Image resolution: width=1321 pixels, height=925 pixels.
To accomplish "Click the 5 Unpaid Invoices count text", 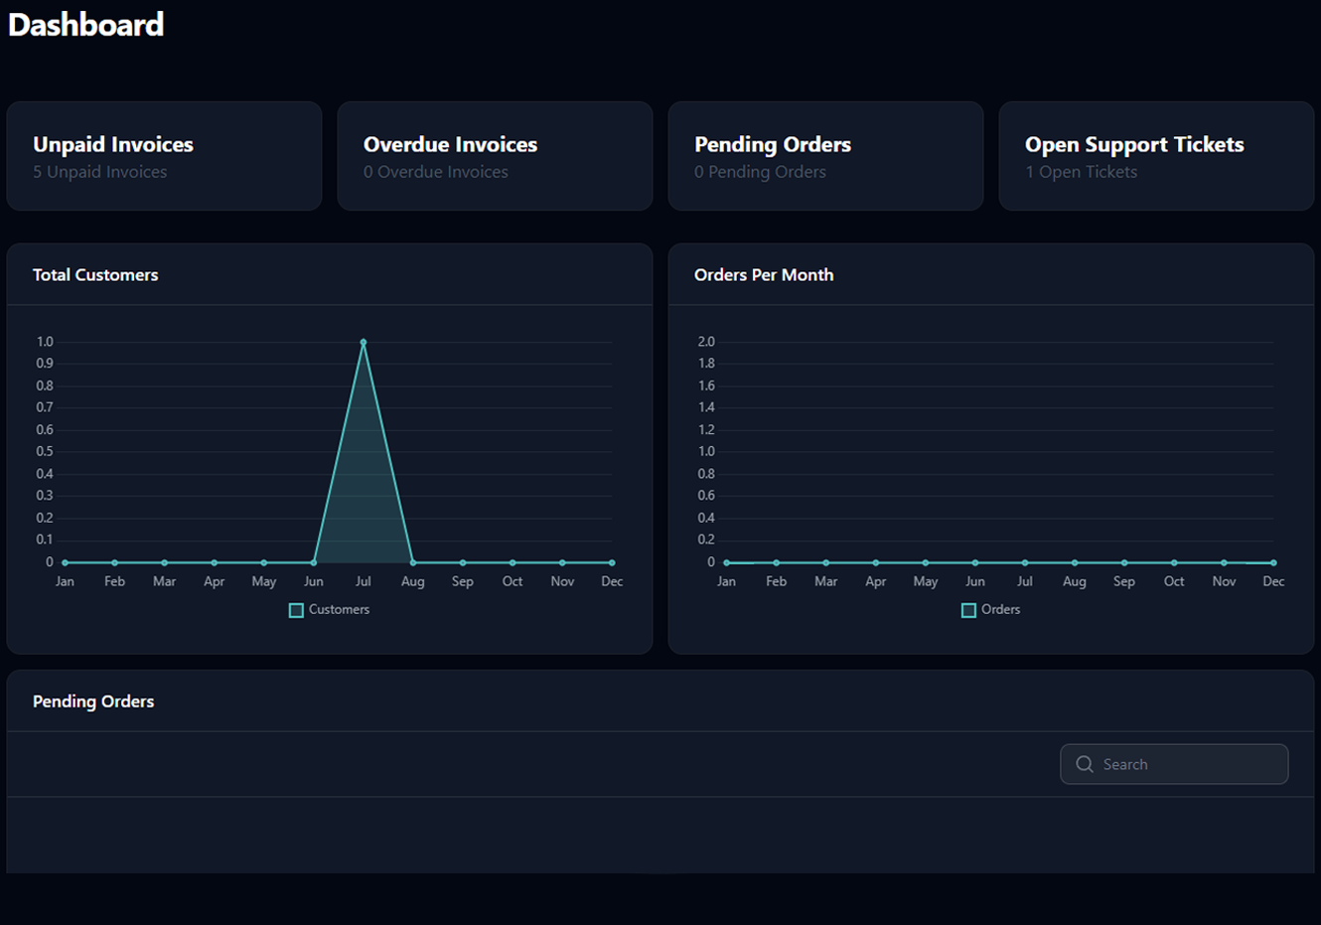I will pyautogui.click(x=100, y=172).
